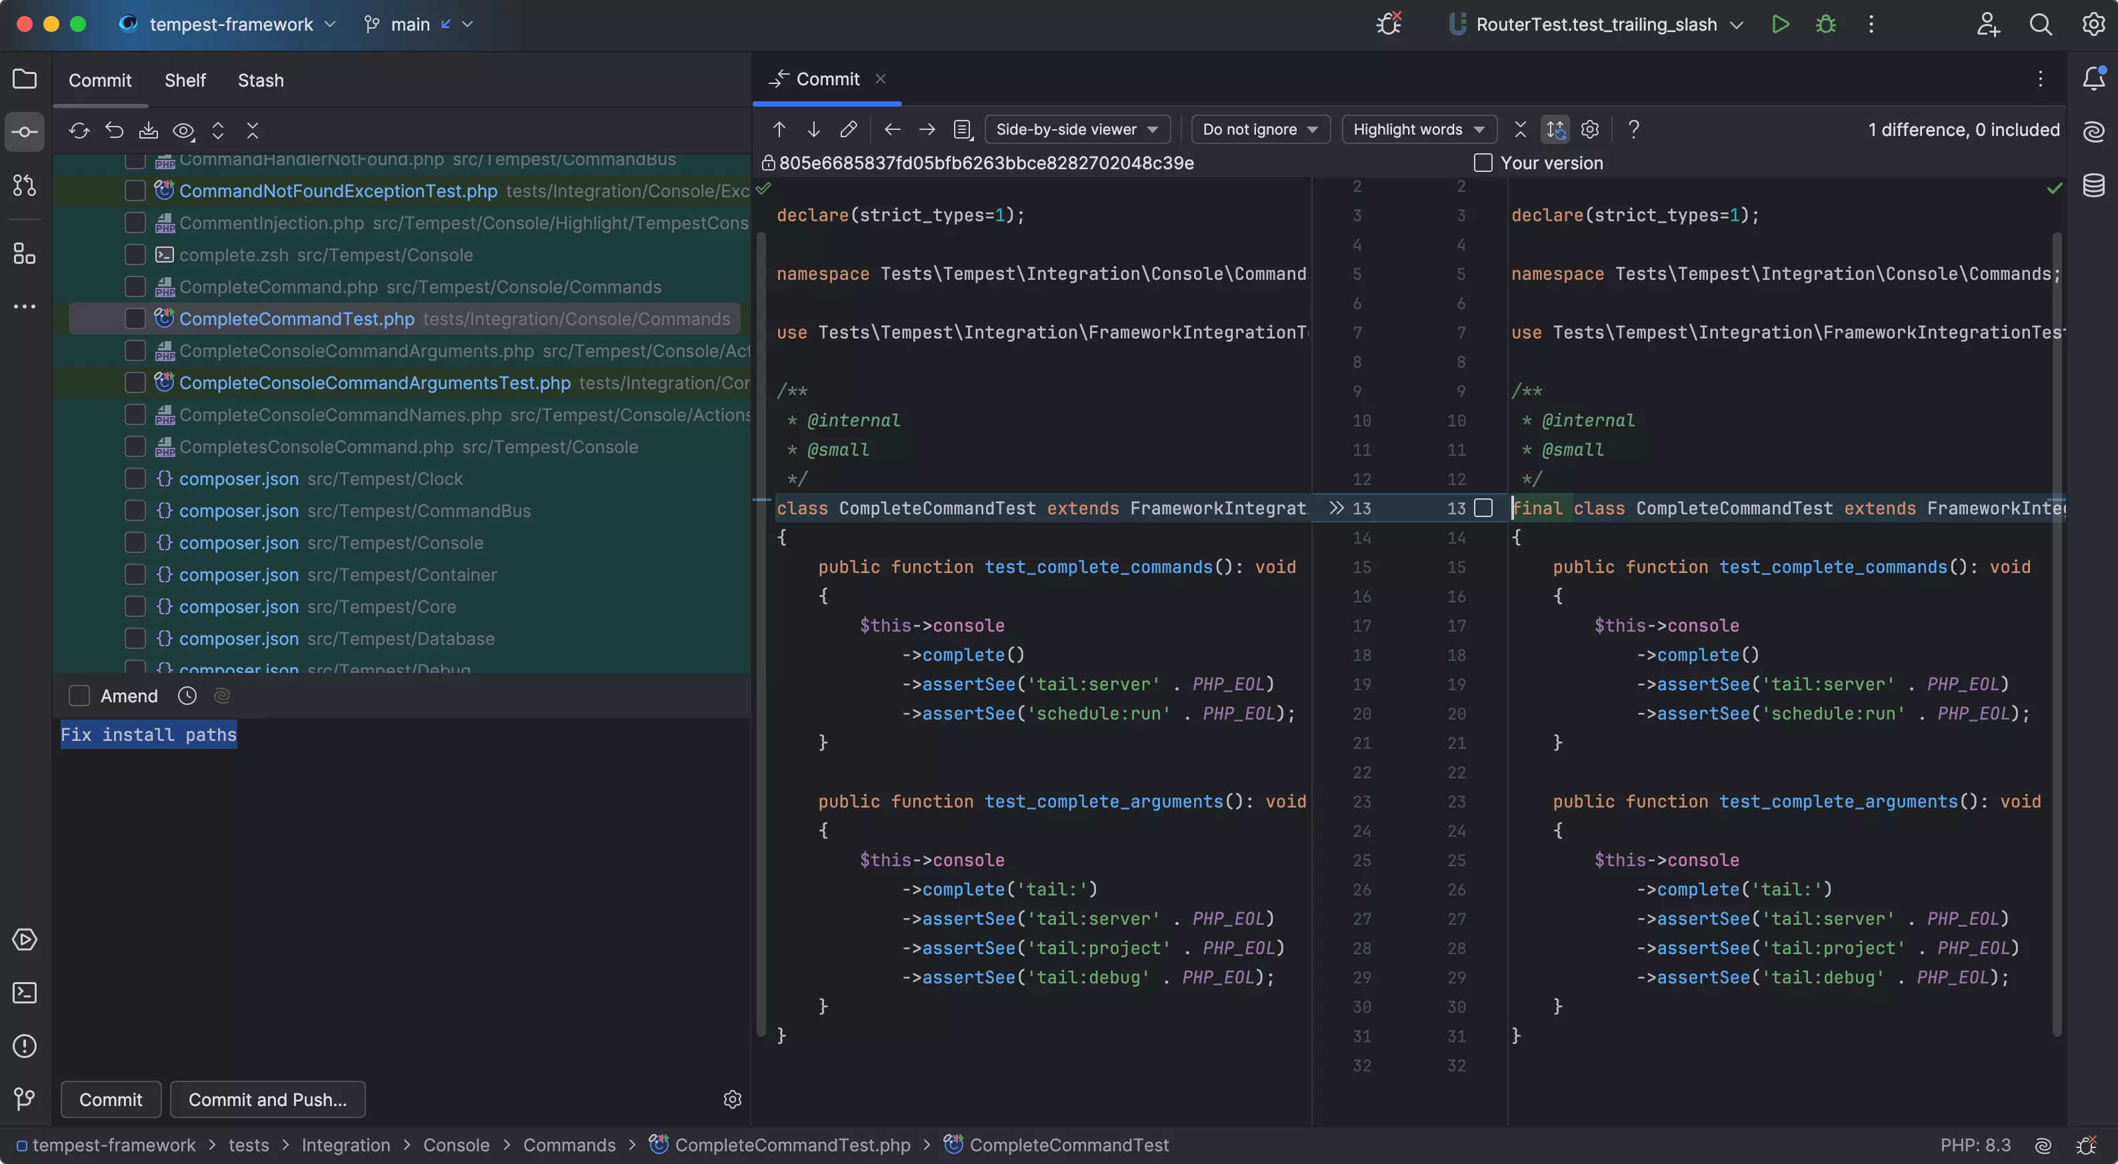Click the Commit and Push button

click(267, 1099)
